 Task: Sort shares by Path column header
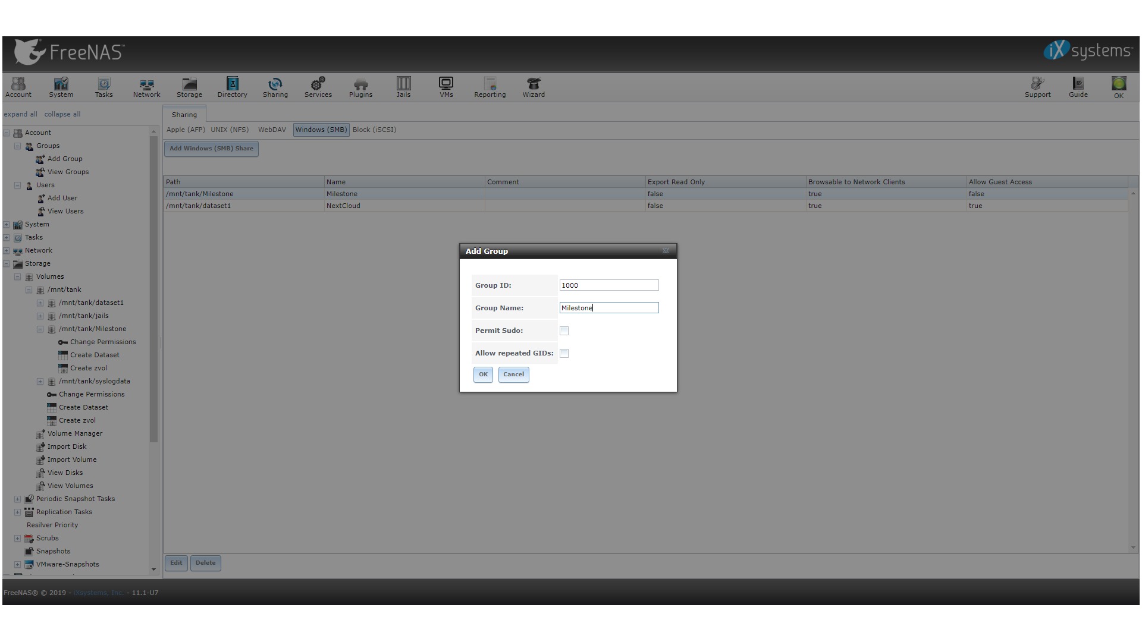coord(244,182)
